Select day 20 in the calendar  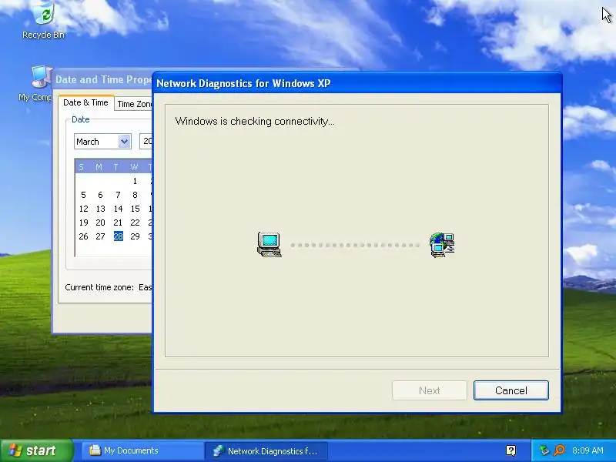click(101, 223)
